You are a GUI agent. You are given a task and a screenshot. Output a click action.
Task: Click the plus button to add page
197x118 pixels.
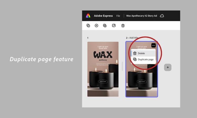[x=168, y=67]
